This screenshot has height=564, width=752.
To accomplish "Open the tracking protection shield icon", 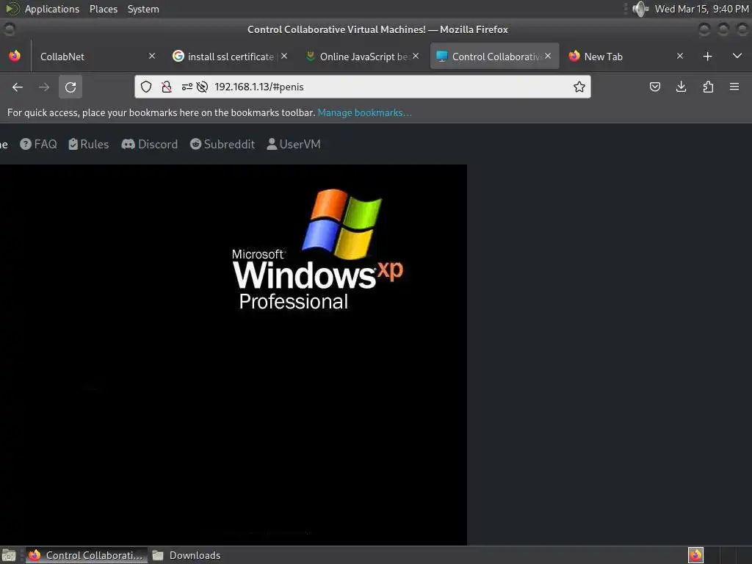I will click(146, 87).
